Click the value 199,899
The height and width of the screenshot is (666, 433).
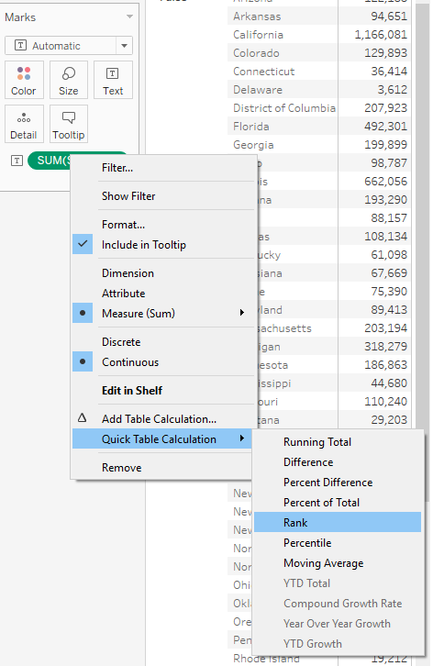tap(385, 145)
